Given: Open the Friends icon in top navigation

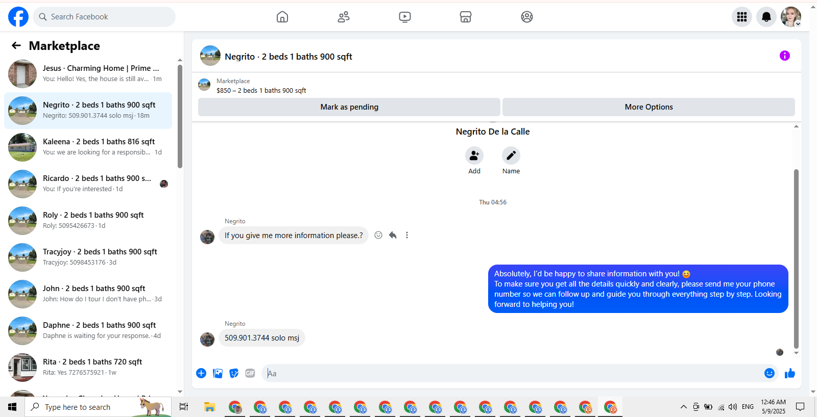Looking at the screenshot, I should (344, 17).
